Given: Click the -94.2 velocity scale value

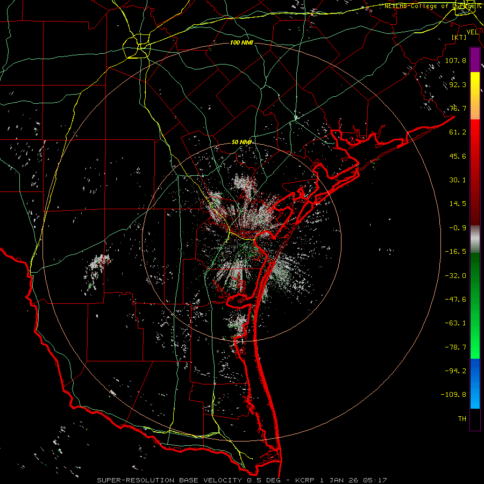Looking at the screenshot, I should [x=455, y=371].
